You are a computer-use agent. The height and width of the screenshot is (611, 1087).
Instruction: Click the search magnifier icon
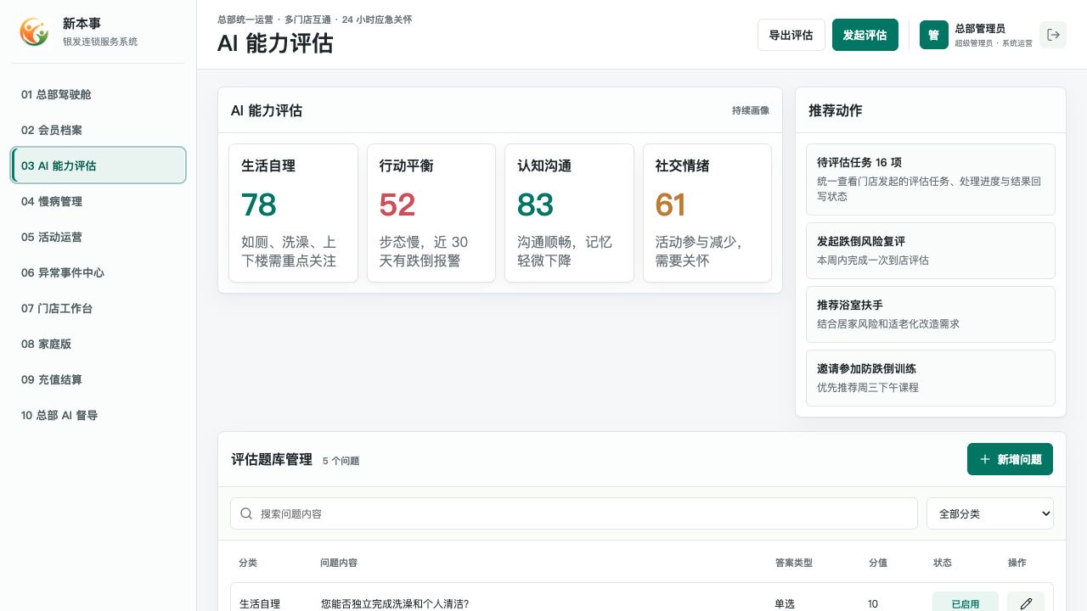(246, 513)
